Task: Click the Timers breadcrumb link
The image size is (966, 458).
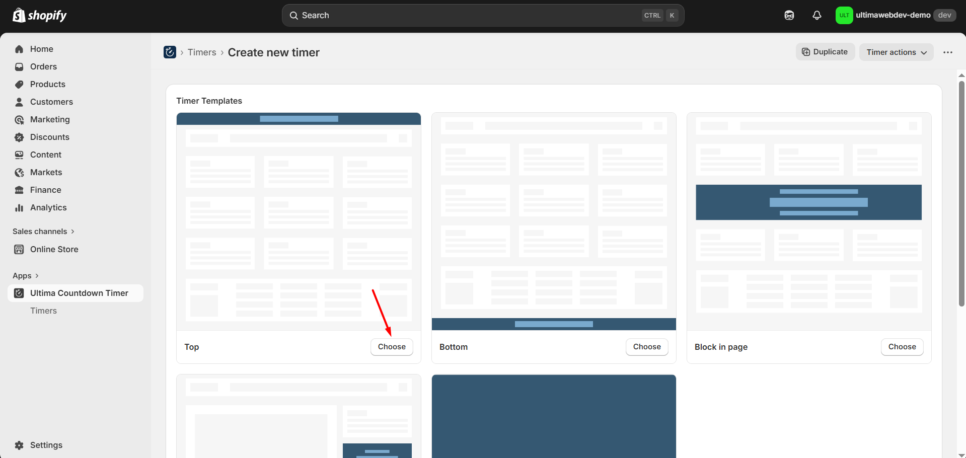Action: [x=202, y=52]
